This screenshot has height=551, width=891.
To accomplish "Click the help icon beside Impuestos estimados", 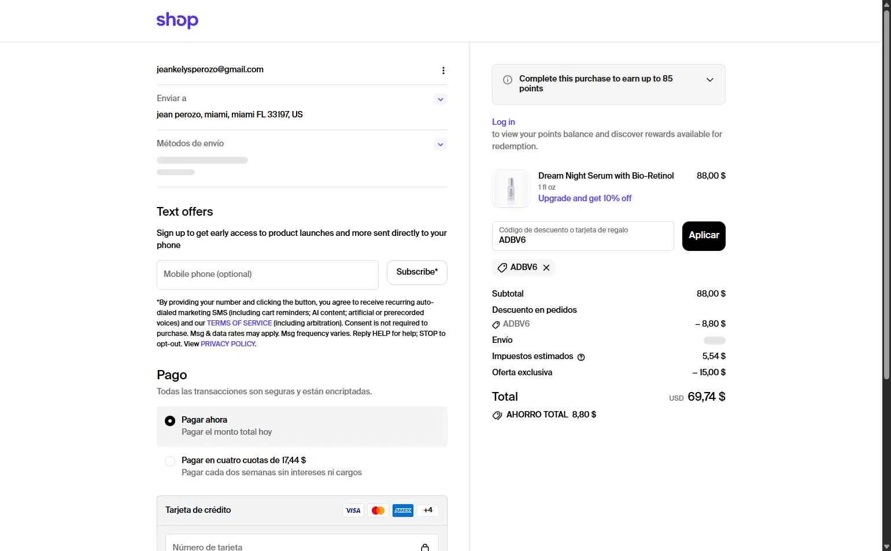I will [581, 357].
